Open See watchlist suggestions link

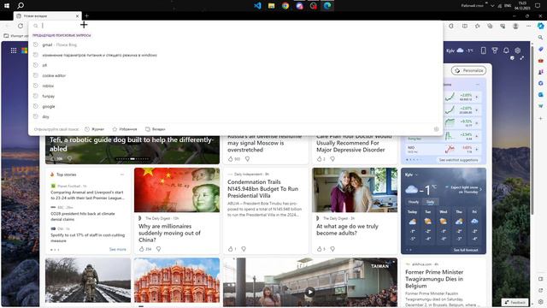coord(458,160)
